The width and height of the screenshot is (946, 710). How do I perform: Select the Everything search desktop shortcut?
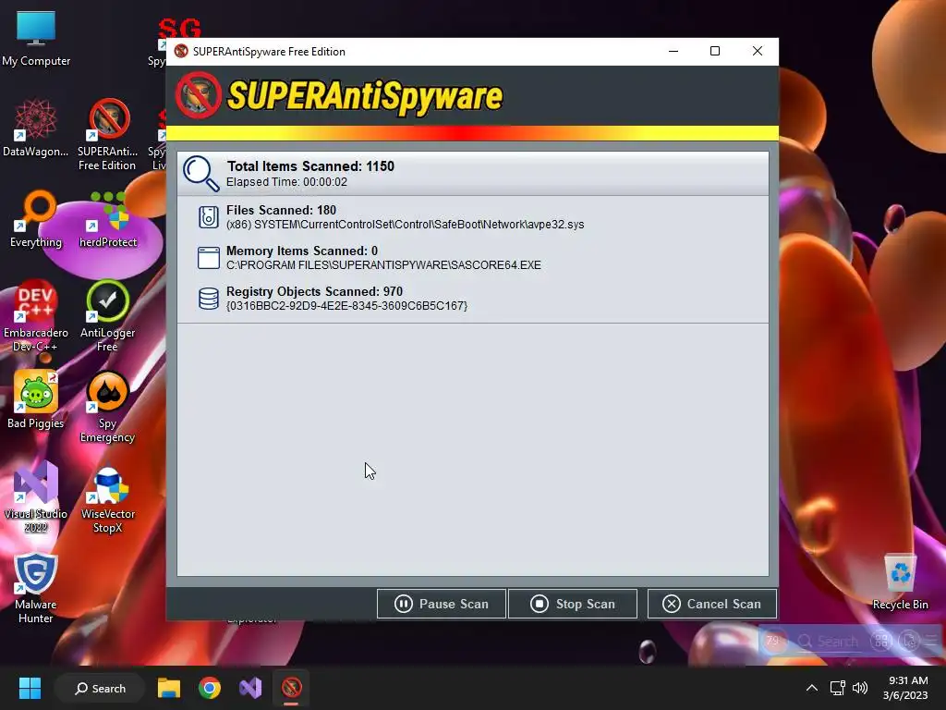[36, 219]
